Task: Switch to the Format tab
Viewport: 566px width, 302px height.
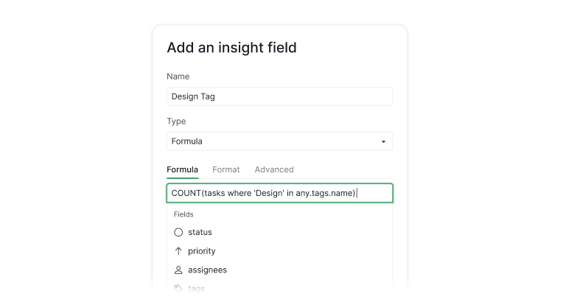Action: click(226, 169)
